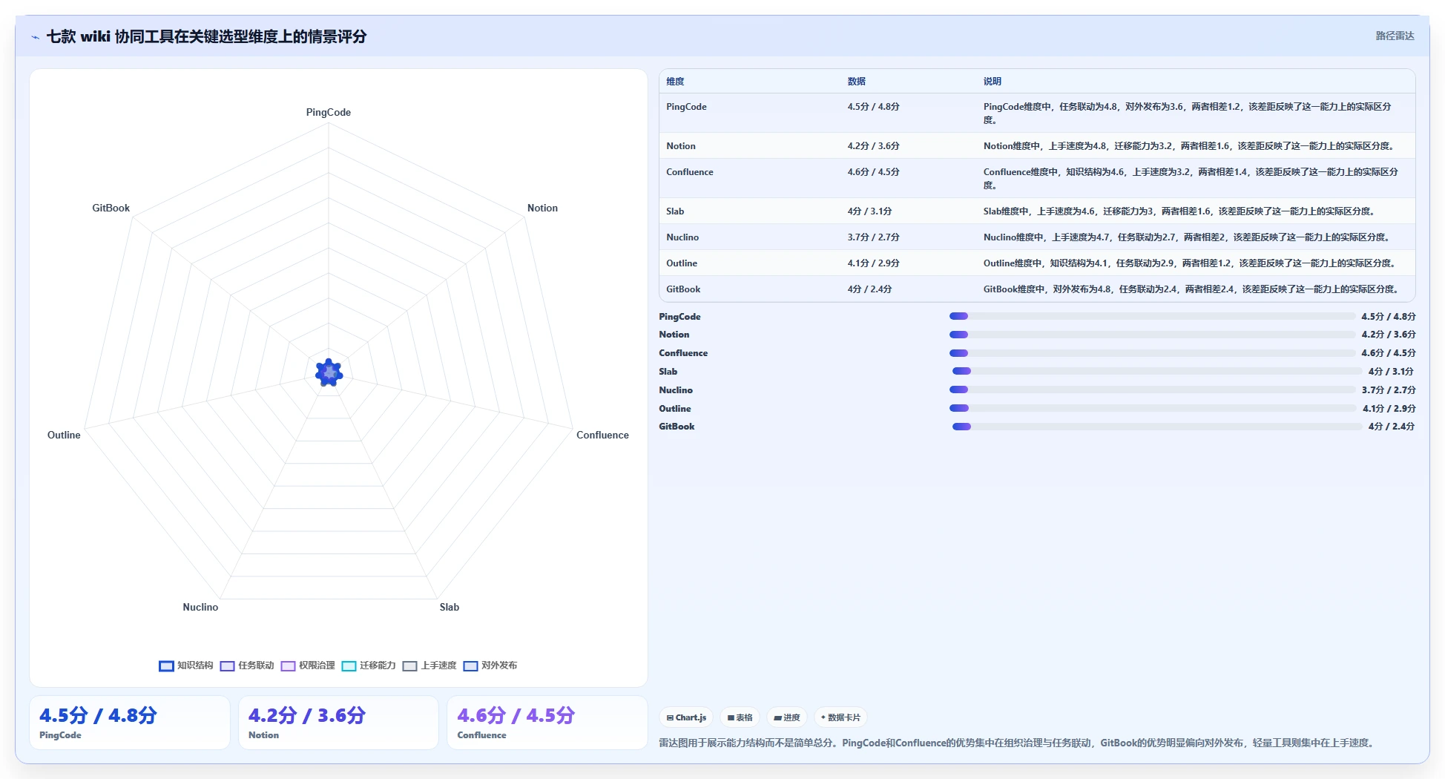
Task: Click the 表格 chip
Action: (x=740, y=717)
